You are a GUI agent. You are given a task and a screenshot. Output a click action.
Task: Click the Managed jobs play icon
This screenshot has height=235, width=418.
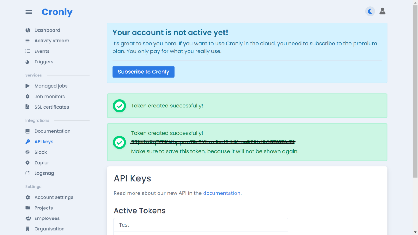27,86
